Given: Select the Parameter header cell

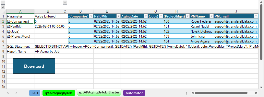Looking at the screenshot, I should coord(20,16).
